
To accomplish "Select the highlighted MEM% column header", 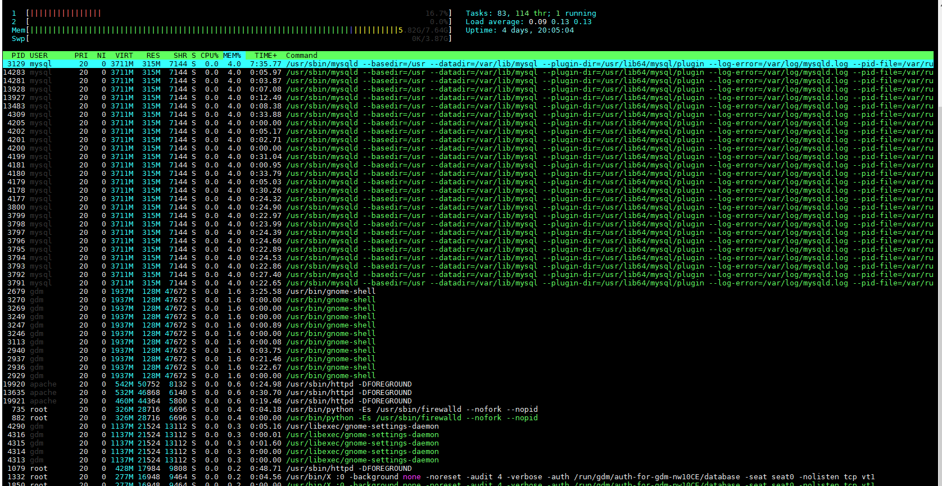I will coord(232,56).
